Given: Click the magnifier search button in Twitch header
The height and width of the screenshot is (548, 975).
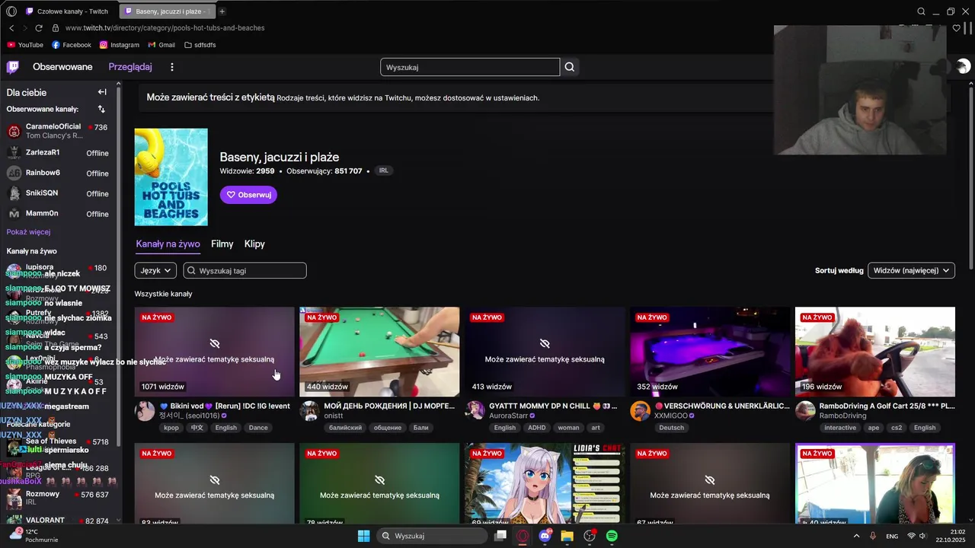Looking at the screenshot, I should [569, 67].
